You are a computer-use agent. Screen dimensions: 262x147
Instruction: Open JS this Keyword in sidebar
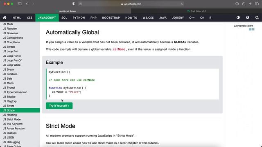[20, 124]
